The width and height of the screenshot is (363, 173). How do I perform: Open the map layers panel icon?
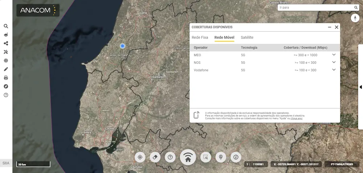6,35
